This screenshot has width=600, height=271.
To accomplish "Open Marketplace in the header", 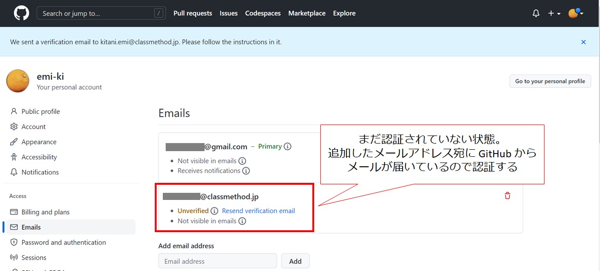I will pyautogui.click(x=307, y=13).
